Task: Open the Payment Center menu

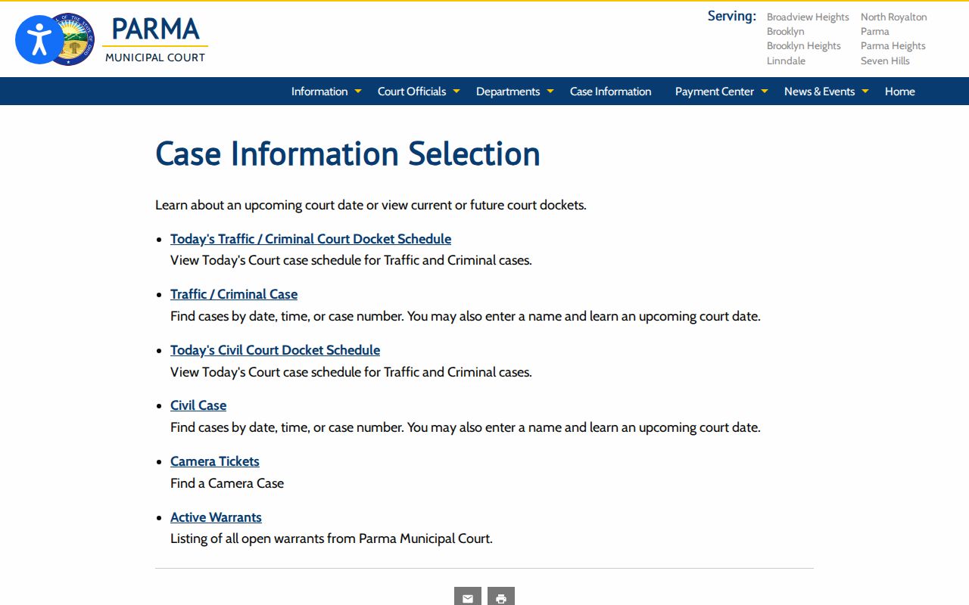Action: click(x=715, y=92)
